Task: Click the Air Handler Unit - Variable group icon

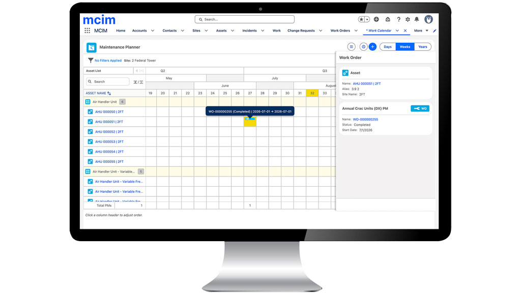Action: click(88, 172)
